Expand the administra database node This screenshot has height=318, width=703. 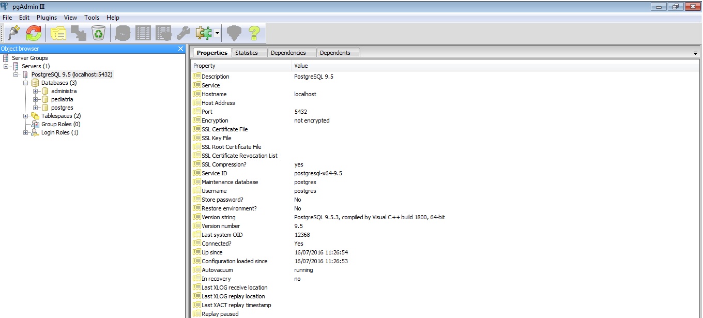coord(36,91)
